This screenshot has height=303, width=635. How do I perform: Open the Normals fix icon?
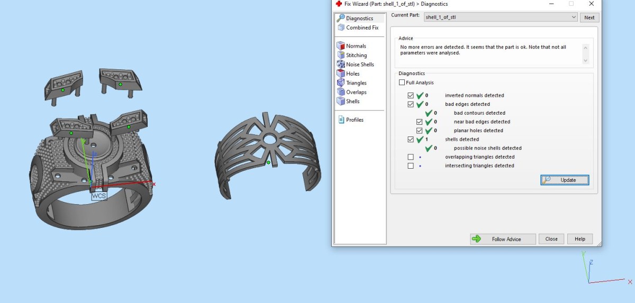coord(341,46)
